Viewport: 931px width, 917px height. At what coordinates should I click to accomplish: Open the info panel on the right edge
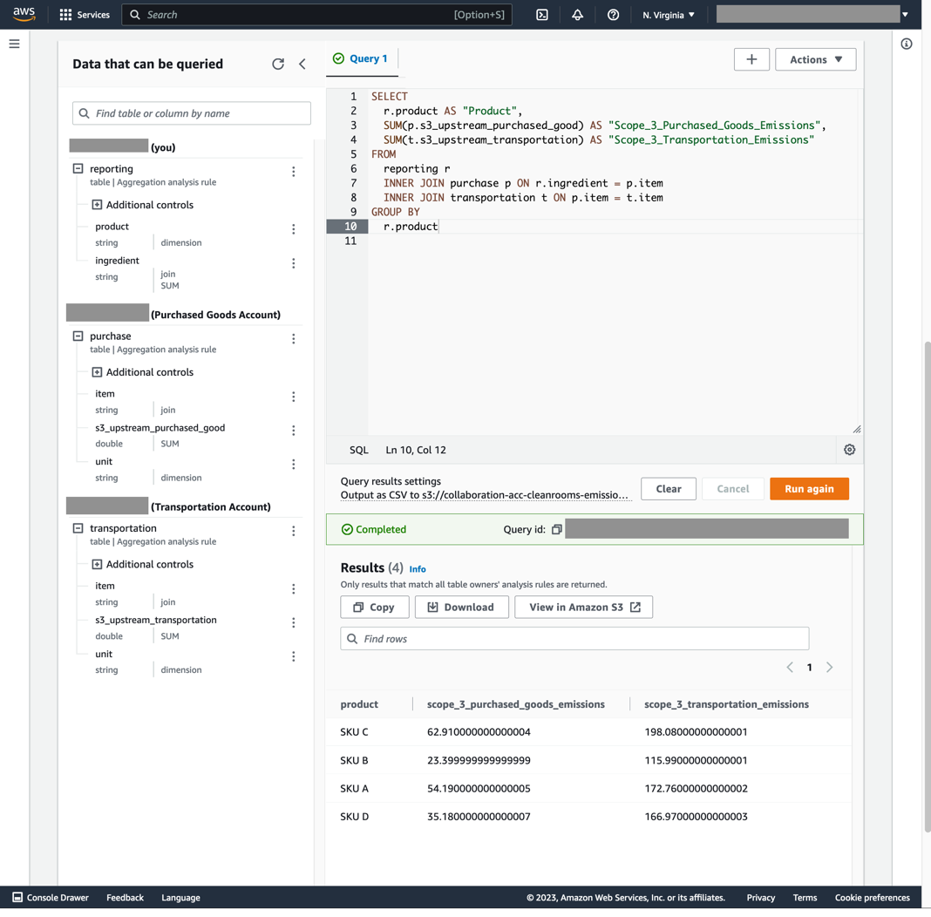(906, 43)
